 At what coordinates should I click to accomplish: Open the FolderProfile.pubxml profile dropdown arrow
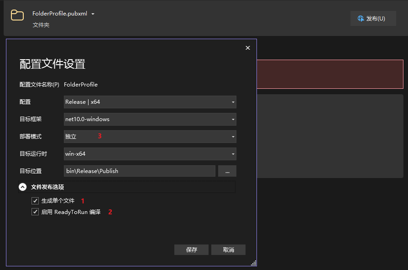pyautogui.click(x=93, y=14)
